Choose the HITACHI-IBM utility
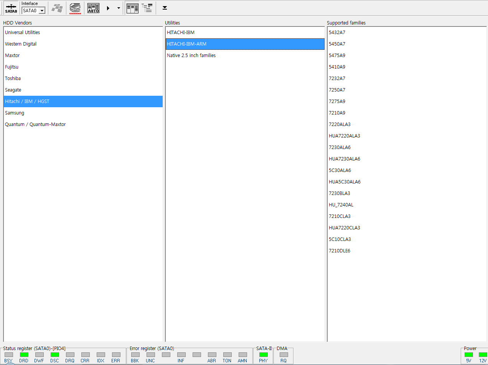 click(x=181, y=33)
